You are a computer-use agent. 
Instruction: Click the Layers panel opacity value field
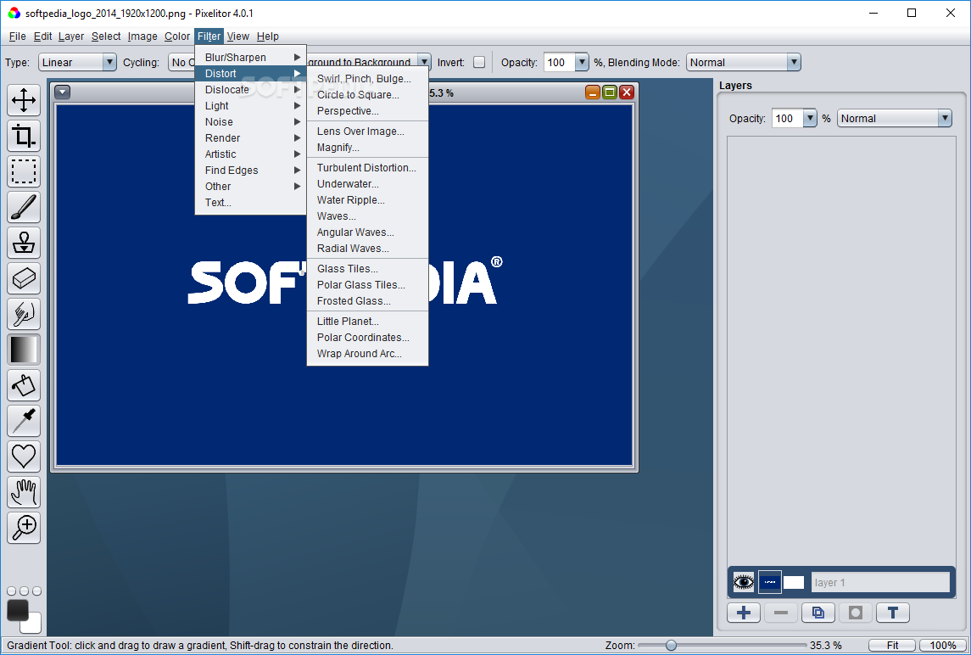coord(787,119)
